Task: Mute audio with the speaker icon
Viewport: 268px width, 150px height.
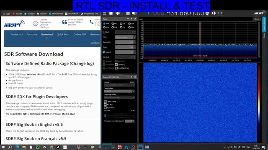Action: pyautogui.click(x=134, y=13)
